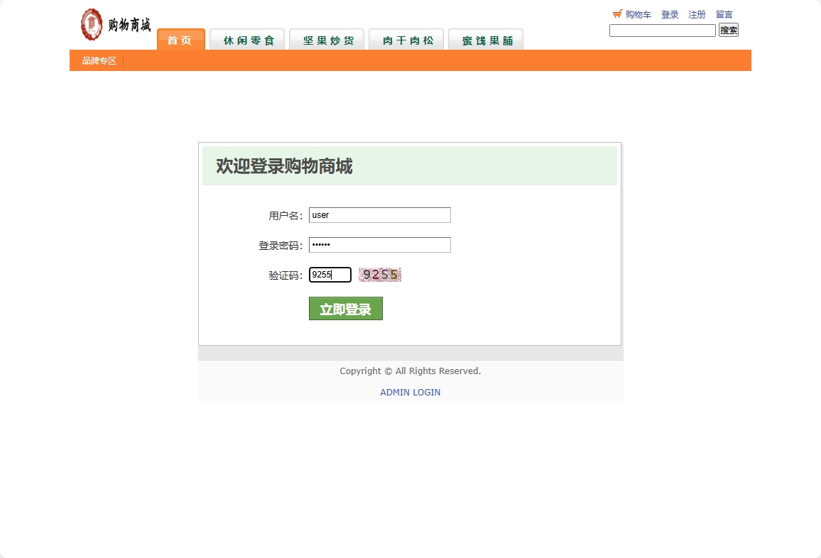Open the 购物车 cart link

(637, 14)
